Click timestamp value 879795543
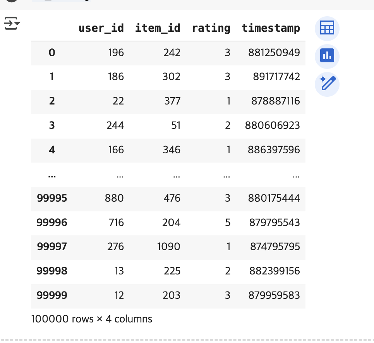 tap(274, 223)
